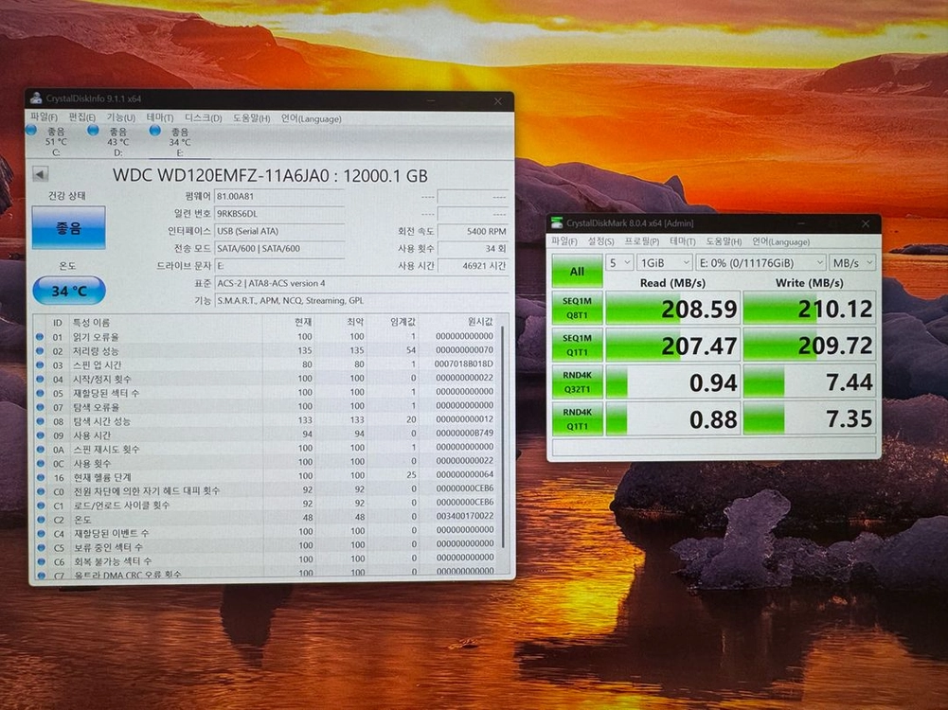Click the serial number field 9RKBS6DL
This screenshot has width=948, height=710.
(279, 213)
